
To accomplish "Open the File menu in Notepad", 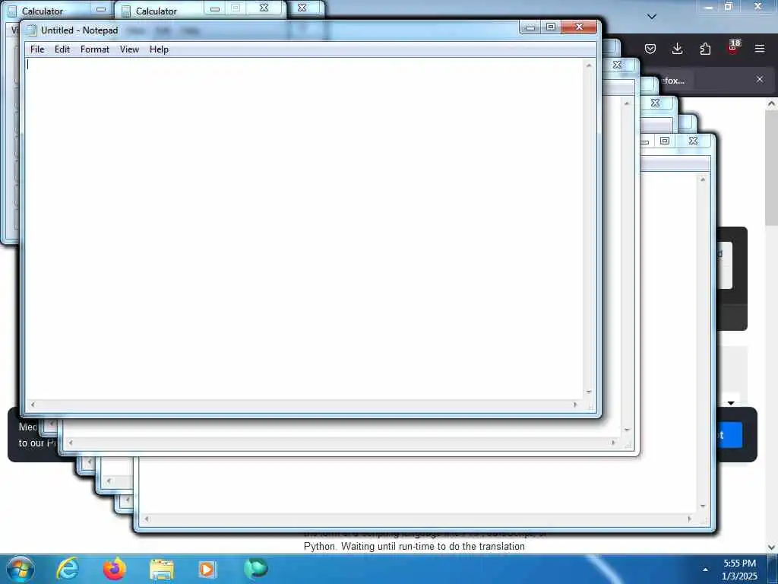I will point(37,49).
